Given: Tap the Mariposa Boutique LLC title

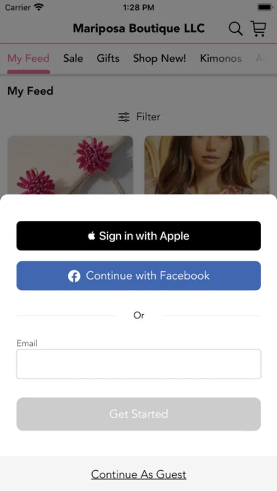Looking at the screenshot, I should point(139,28).
